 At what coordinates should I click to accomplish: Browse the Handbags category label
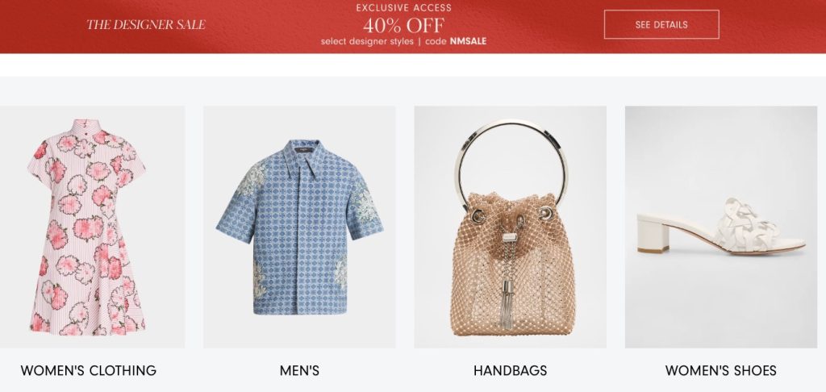[510, 370]
